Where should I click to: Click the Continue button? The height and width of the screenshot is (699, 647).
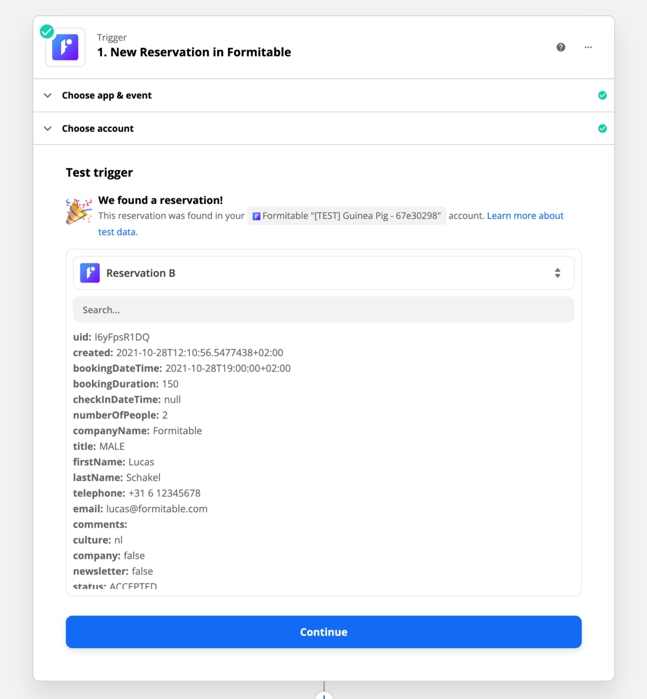click(x=323, y=632)
